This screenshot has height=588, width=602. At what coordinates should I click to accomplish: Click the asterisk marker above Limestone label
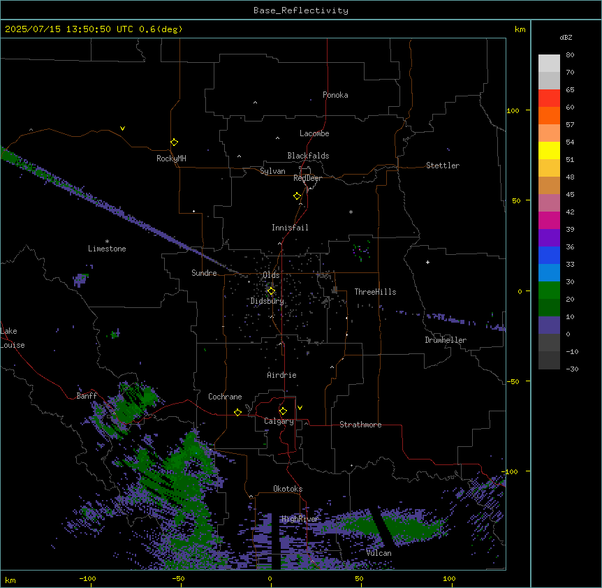tap(107, 242)
